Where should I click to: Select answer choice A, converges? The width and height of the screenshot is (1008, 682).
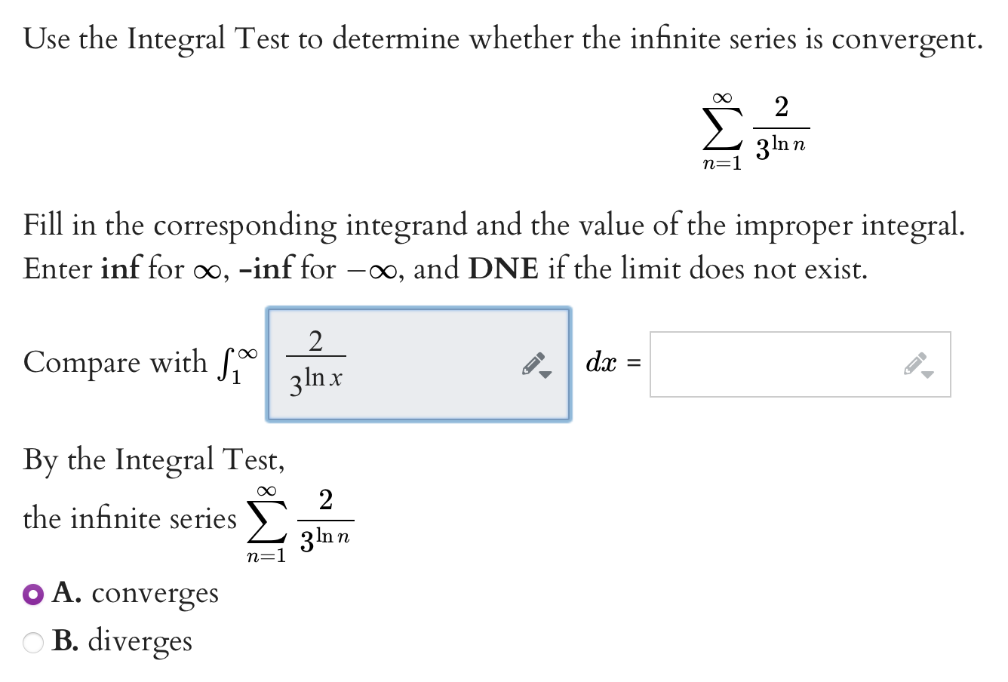(x=32, y=594)
